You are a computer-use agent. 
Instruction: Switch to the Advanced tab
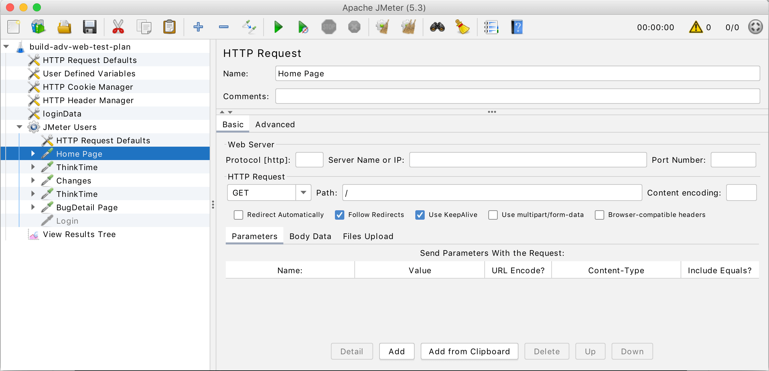275,125
